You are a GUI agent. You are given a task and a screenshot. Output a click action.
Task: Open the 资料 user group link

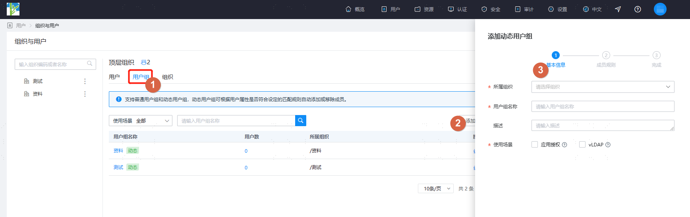pos(118,151)
